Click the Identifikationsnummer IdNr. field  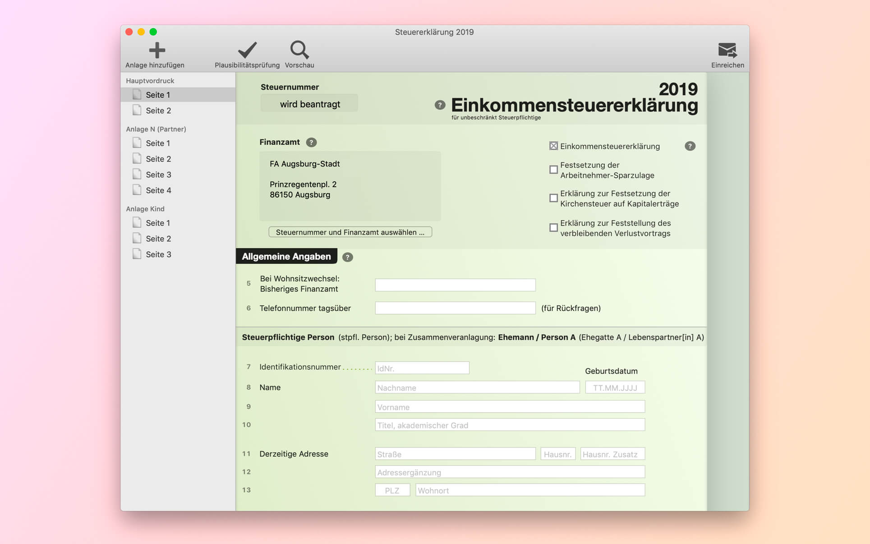[422, 368]
